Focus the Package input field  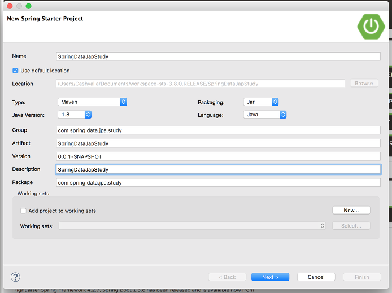click(218, 182)
